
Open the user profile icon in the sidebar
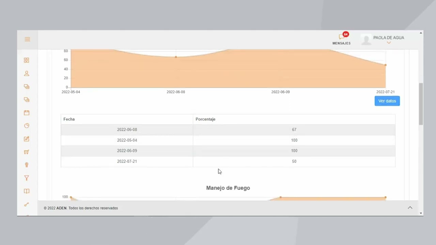(x=27, y=73)
